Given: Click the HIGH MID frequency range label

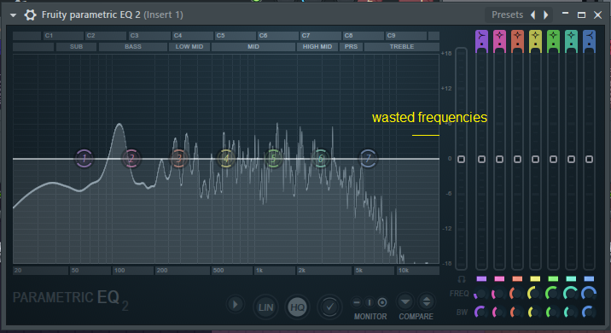Looking at the screenshot, I should pos(317,47).
